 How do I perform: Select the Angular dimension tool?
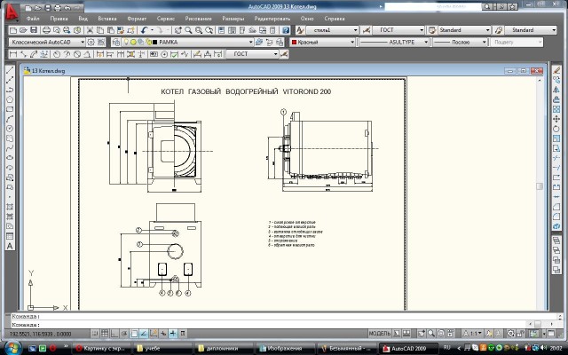[x=87, y=54]
